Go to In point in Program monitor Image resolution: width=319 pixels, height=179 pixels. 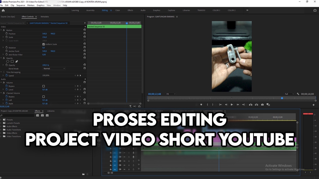tap(220, 104)
